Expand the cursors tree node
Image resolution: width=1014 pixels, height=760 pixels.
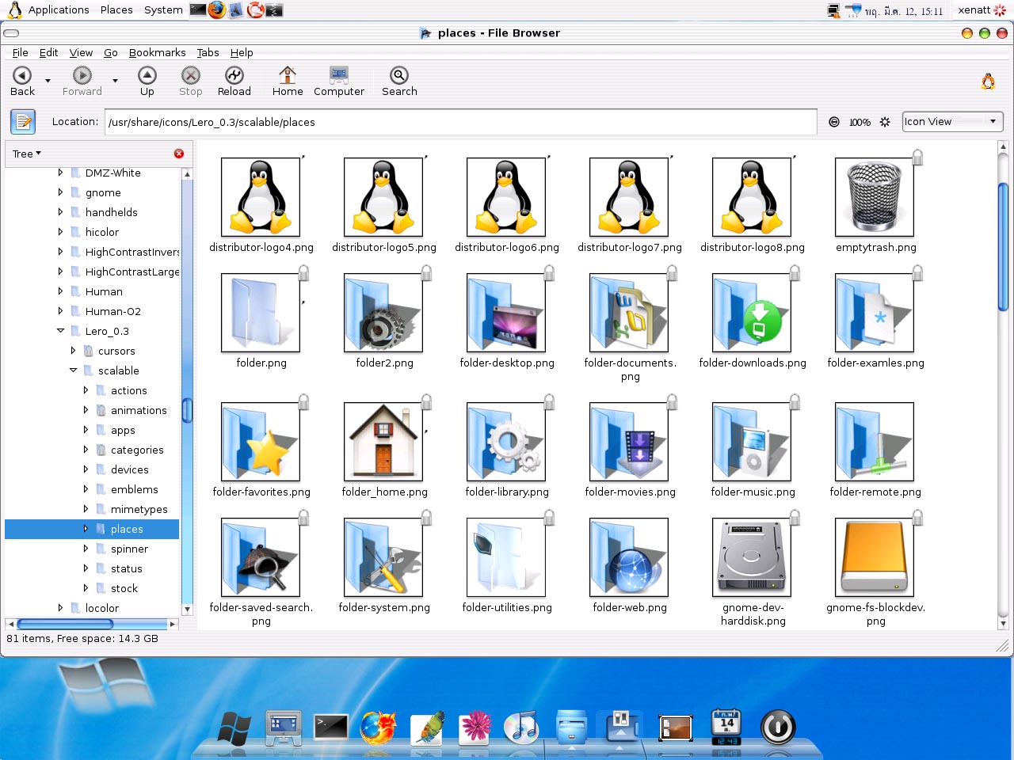click(73, 351)
